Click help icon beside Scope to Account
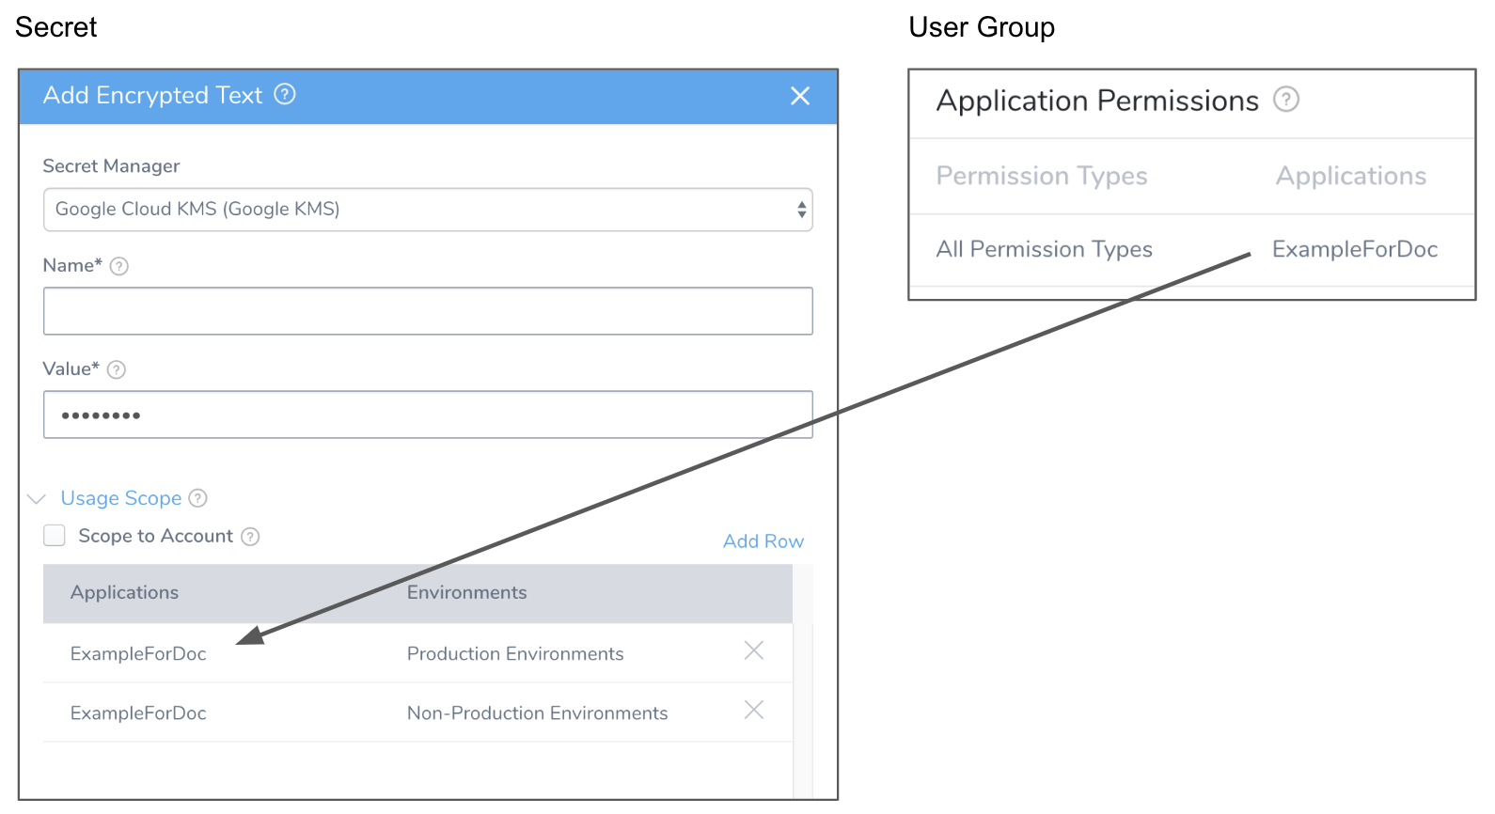Image resolution: width=1495 pixels, height=814 pixels. [x=250, y=537]
